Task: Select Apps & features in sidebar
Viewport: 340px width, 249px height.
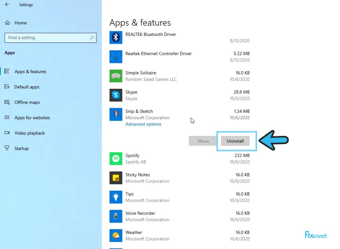Action: pyautogui.click(x=30, y=71)
